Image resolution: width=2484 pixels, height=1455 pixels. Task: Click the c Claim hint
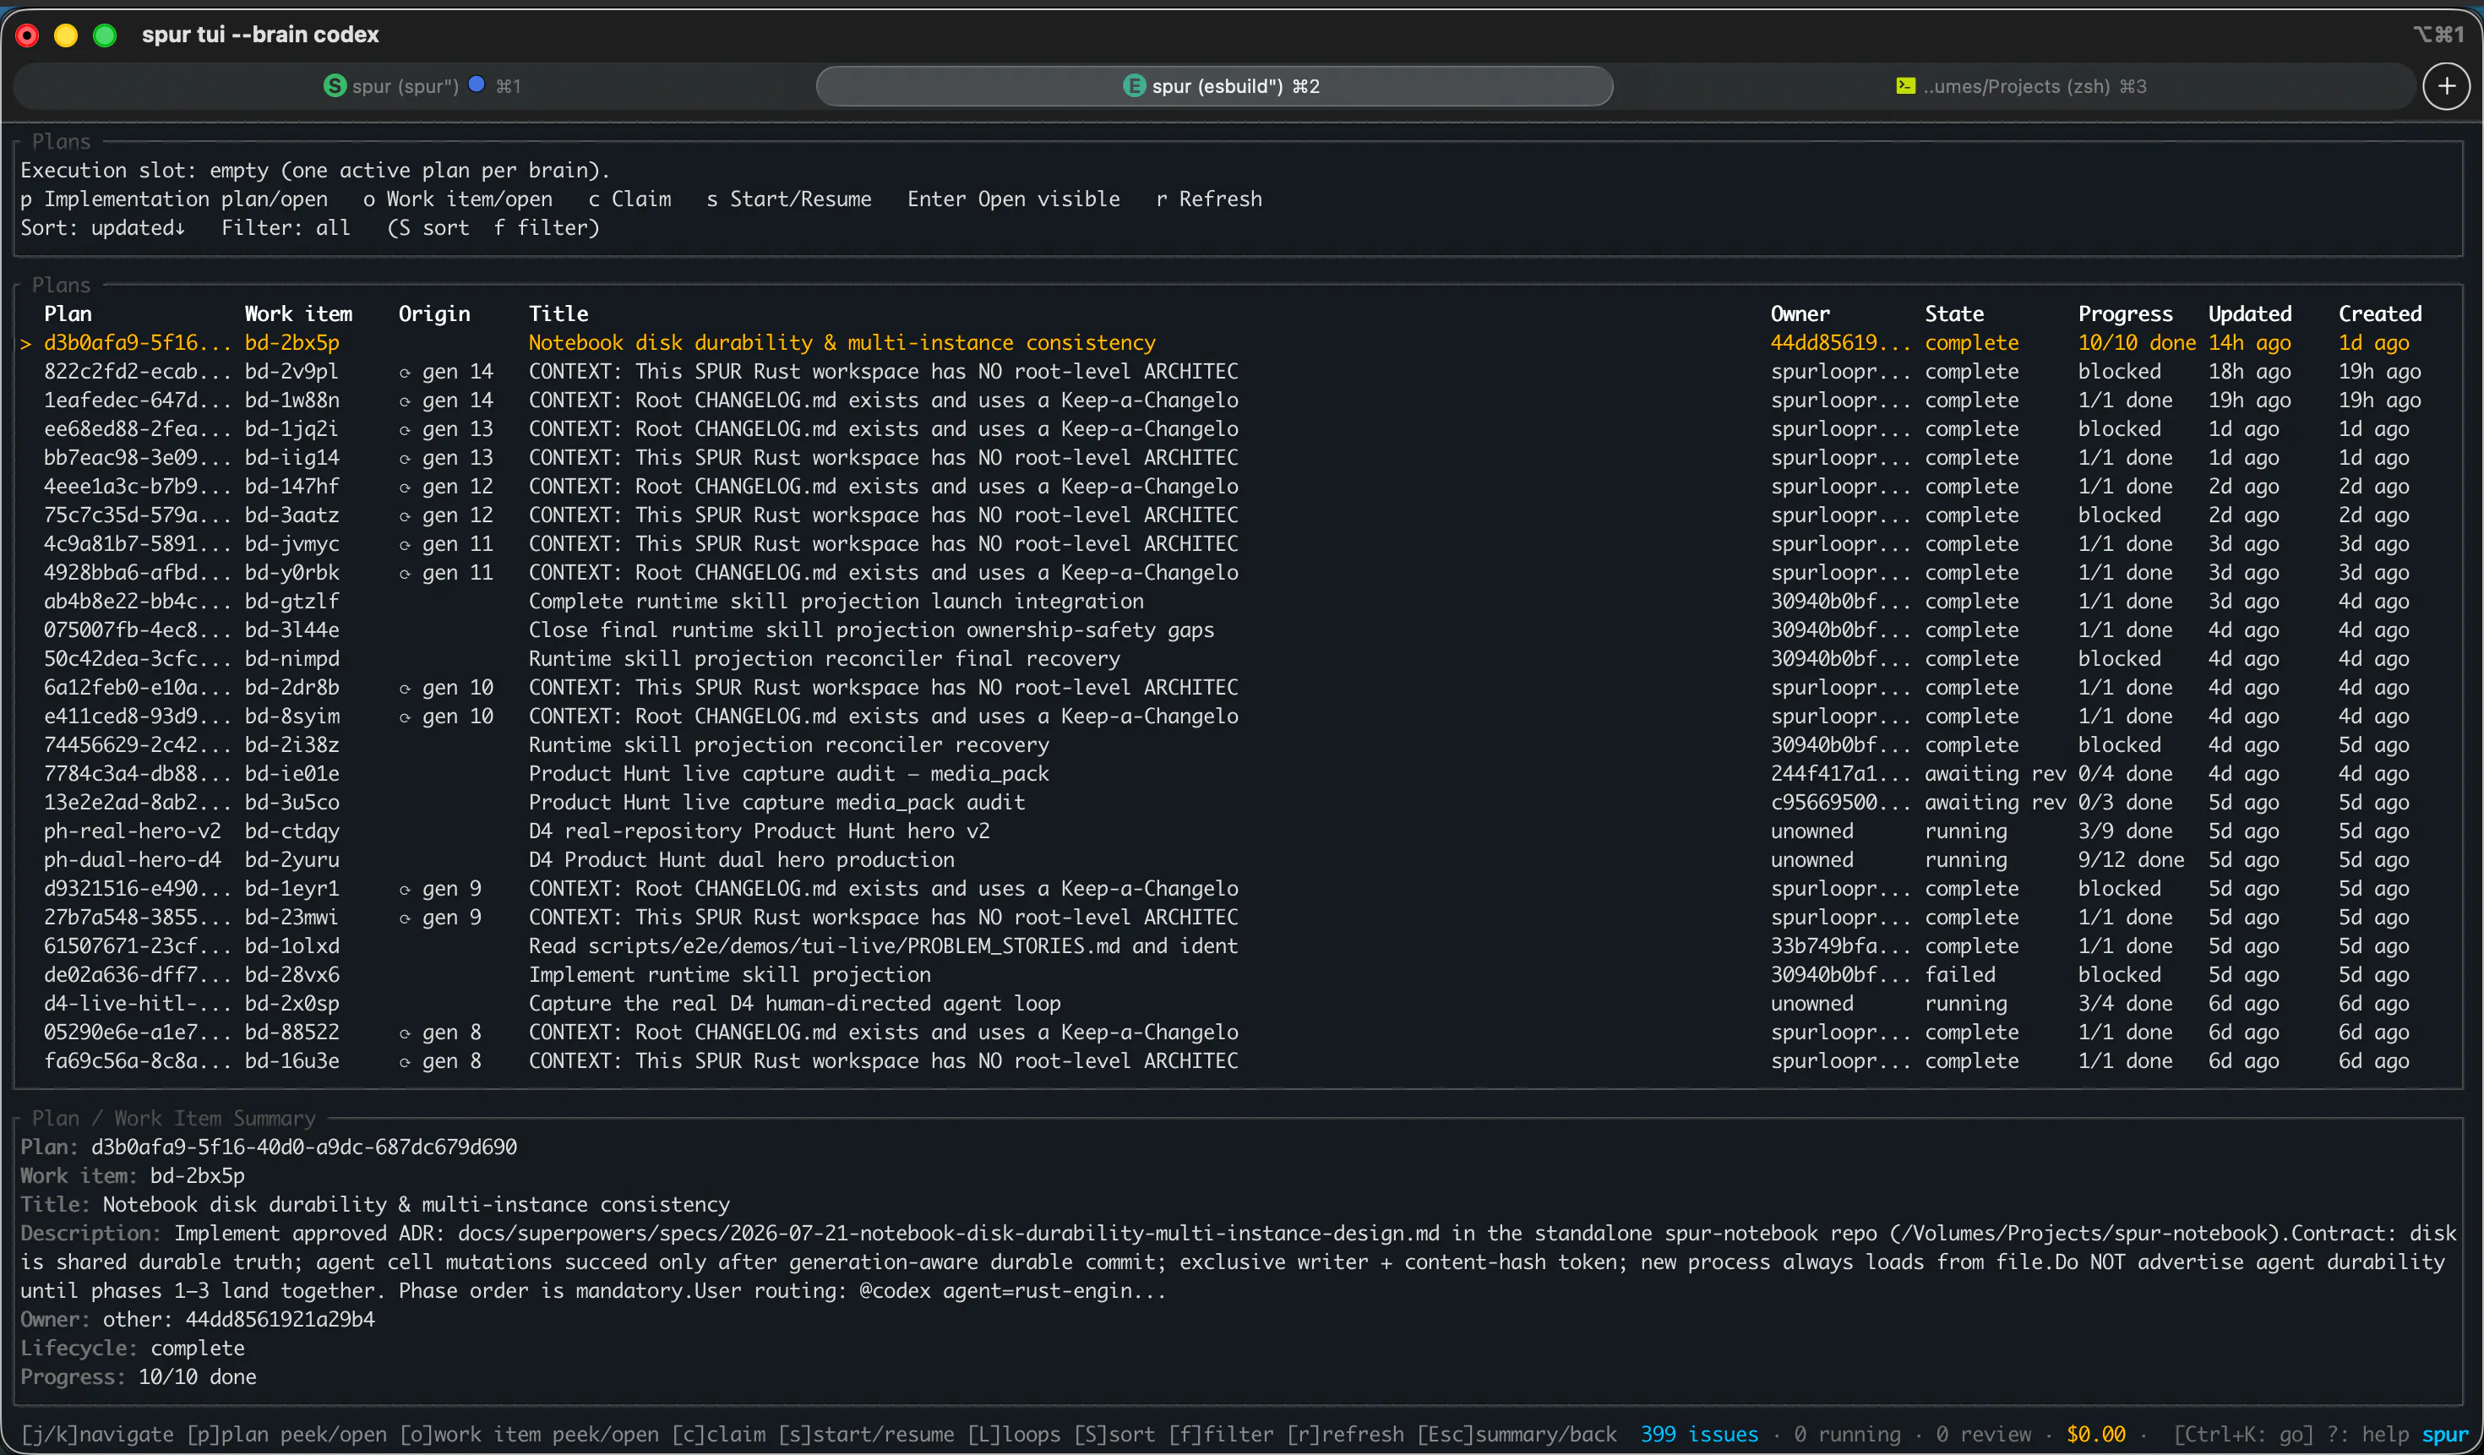[x=629, y=199]
